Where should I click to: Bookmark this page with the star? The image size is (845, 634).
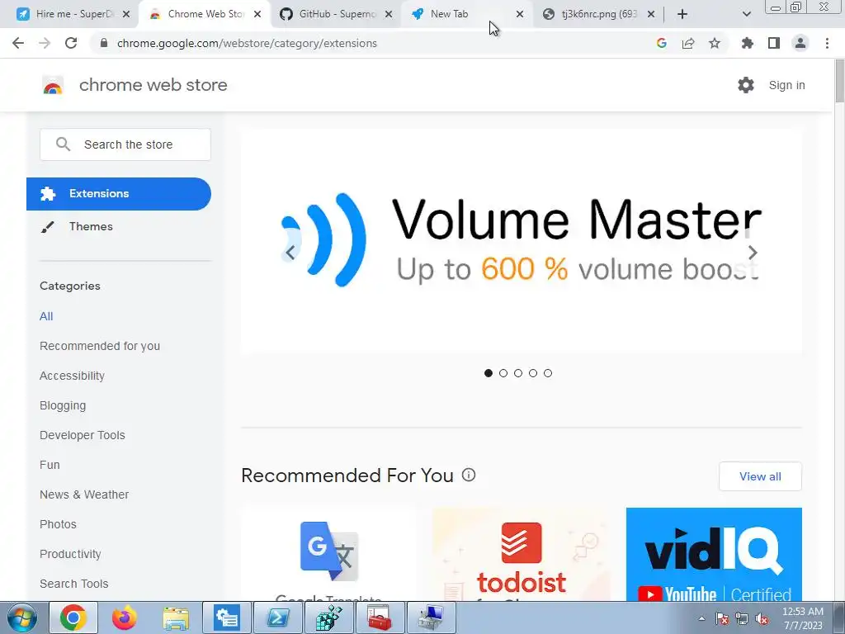click(715, 43)
